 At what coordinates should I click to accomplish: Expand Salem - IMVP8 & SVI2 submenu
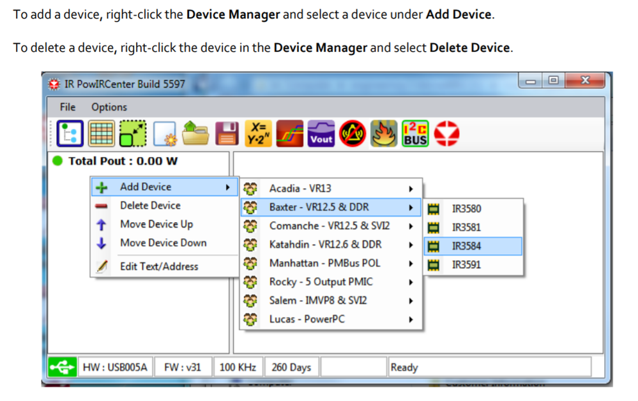coord(330,301)
